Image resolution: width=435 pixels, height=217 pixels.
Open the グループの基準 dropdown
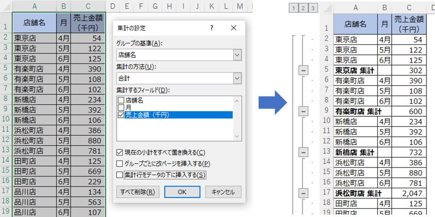(238, 55)
